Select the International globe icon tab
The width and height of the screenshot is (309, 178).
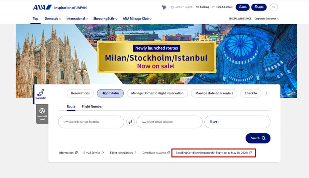(42, 114)
